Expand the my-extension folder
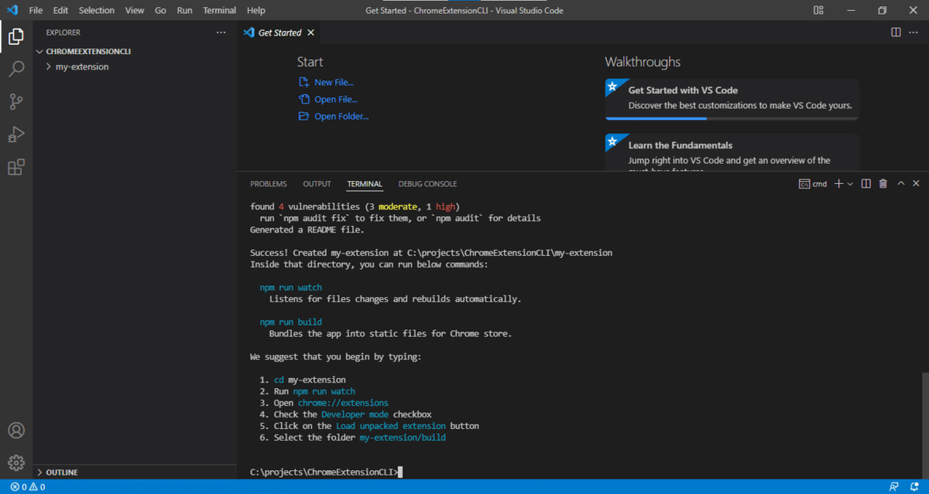The image size is (929, 494). tap(82, 66)
